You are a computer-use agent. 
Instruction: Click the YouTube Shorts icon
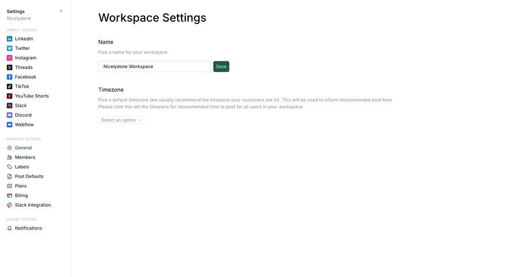(x=10, y=96)
